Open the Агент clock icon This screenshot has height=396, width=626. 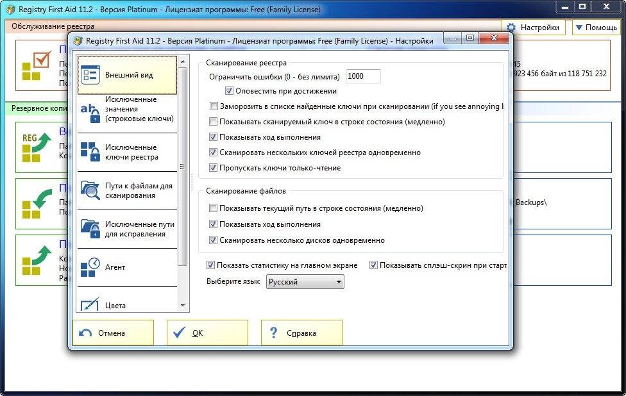[x=90, y=267]
